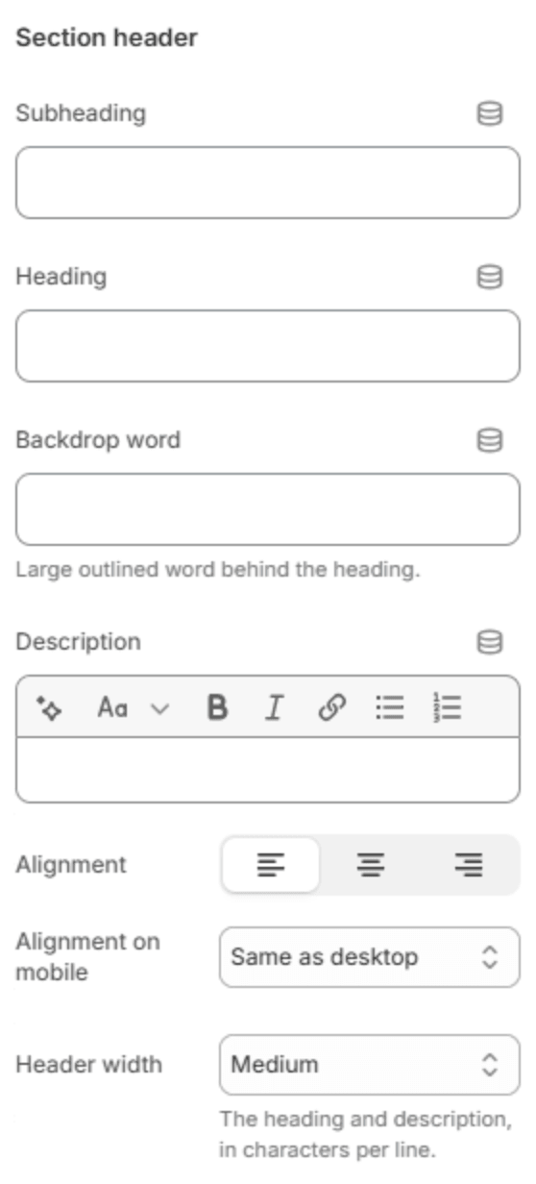The image size is (536, 1184).
Task: Toggle italic formatting in Description
Action: [x=275, y=708]
